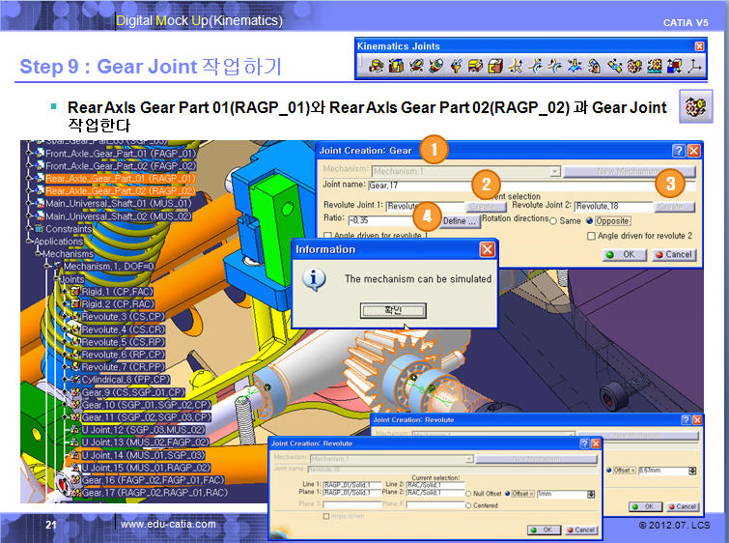Collapse the Joints tree node
This screenshot has height=543, width=729.
[57, 278]
